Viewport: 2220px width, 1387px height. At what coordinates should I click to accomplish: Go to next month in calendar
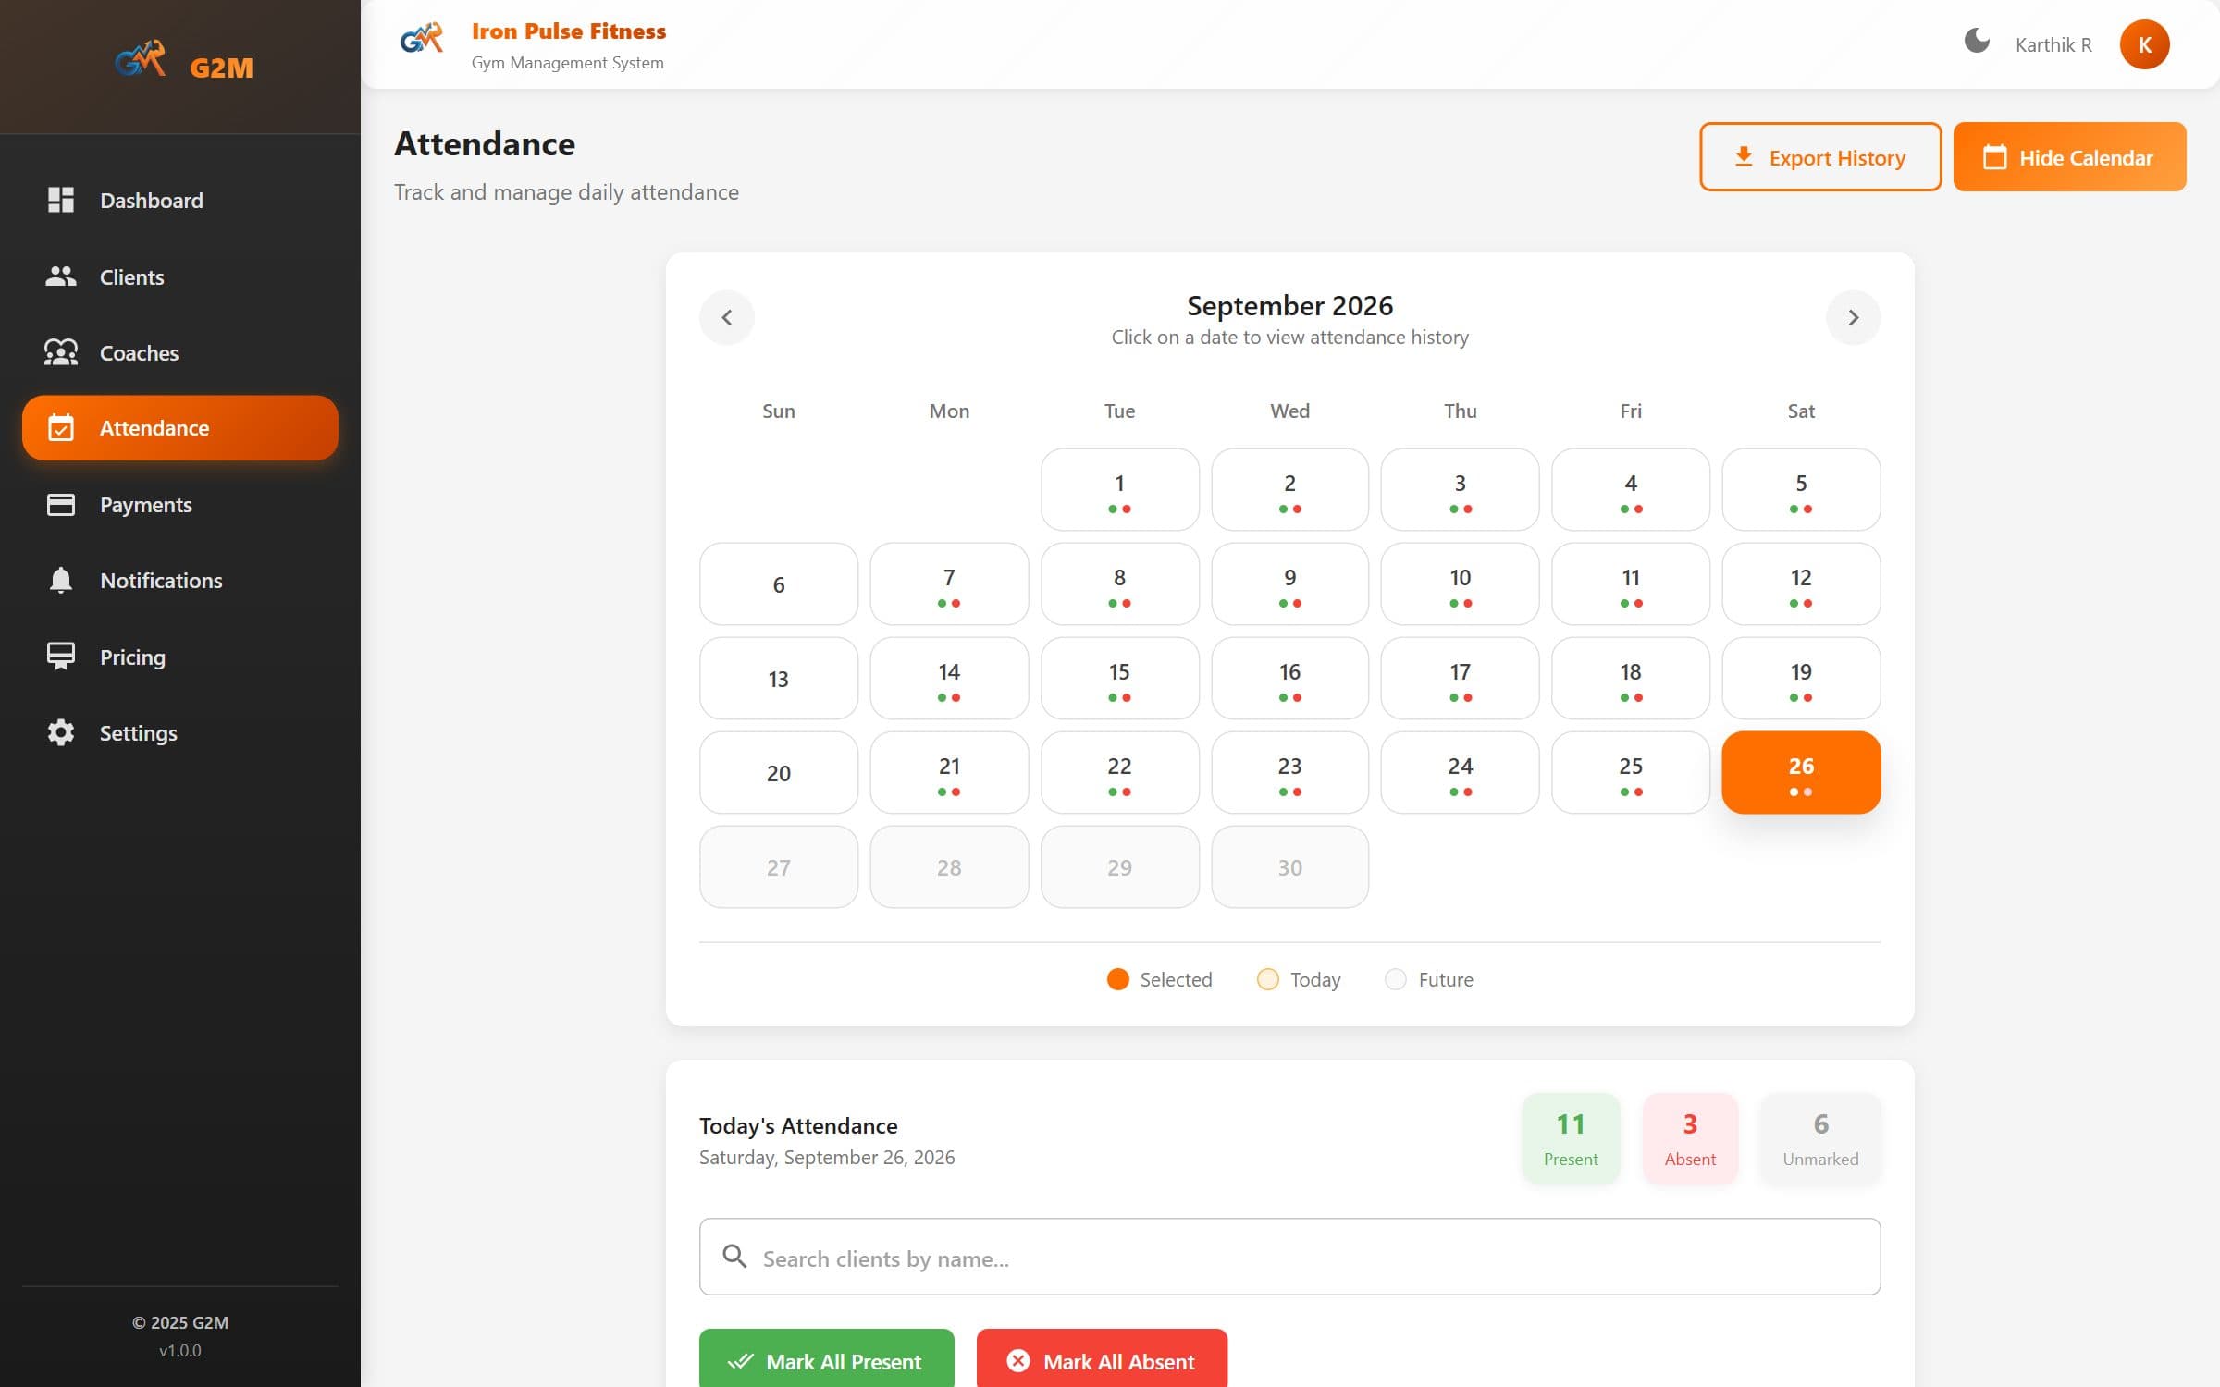pos(1853,318)
